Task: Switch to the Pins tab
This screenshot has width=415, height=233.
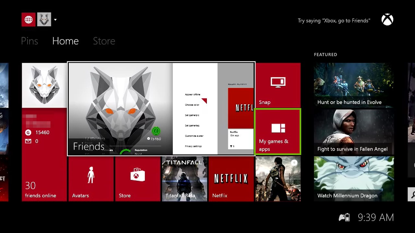Action: pyautogui.click(x=30, y=41)
